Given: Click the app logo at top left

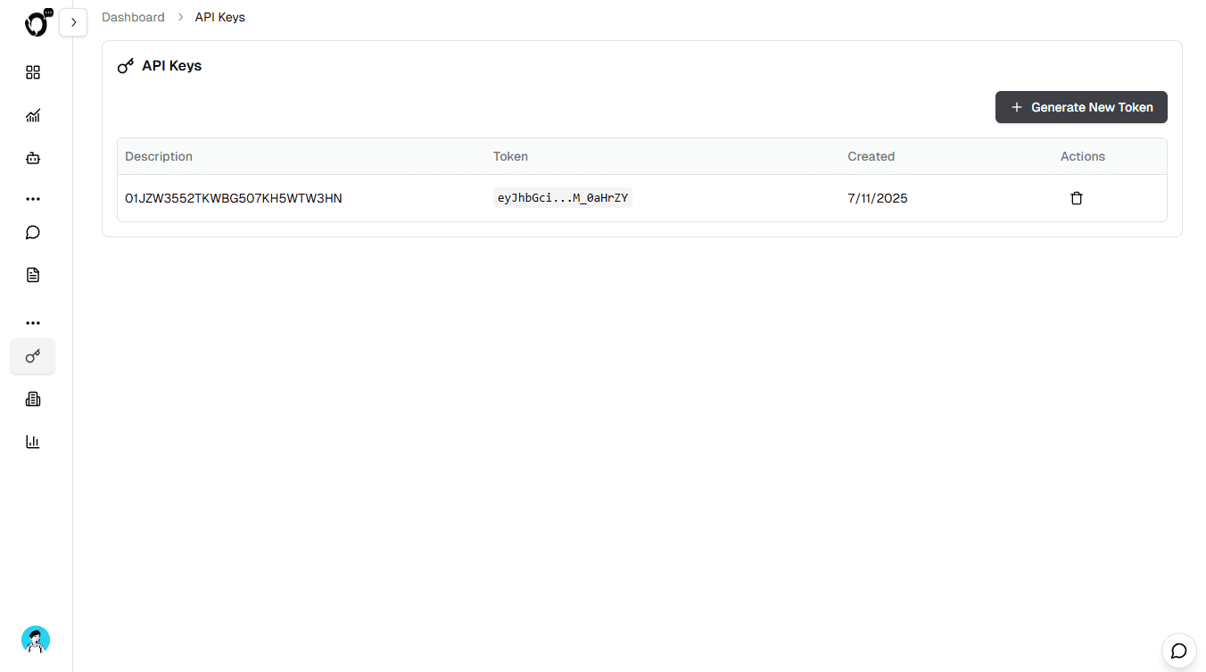Looking at the screenshot, I should pyautogui.click(x=37, y=22).
